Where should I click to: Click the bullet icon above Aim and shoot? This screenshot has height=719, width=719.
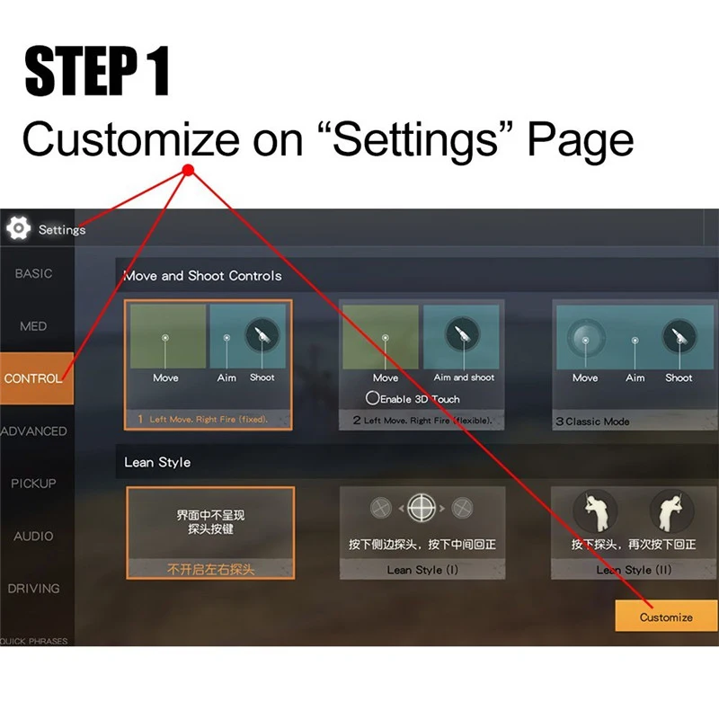(463, 333)
